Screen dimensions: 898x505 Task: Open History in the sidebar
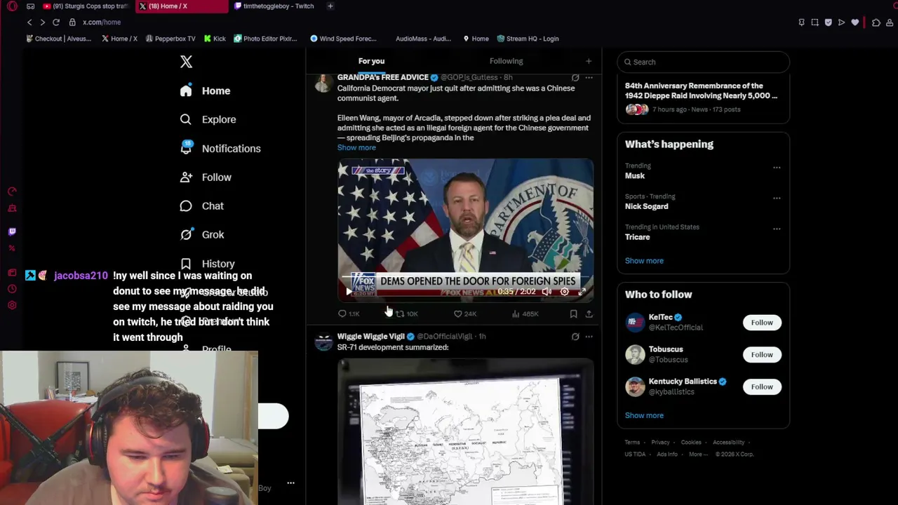207,264
